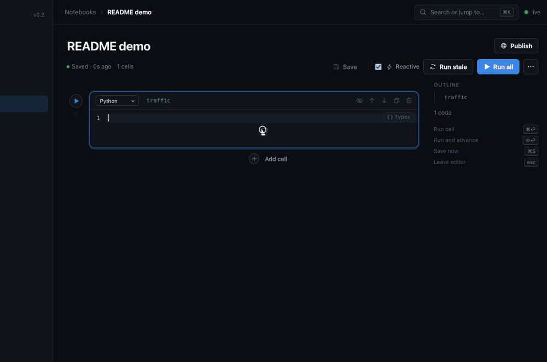Click the types badge in editor
The width and height of the screenshot is (547, 362).
click(399, 117)
